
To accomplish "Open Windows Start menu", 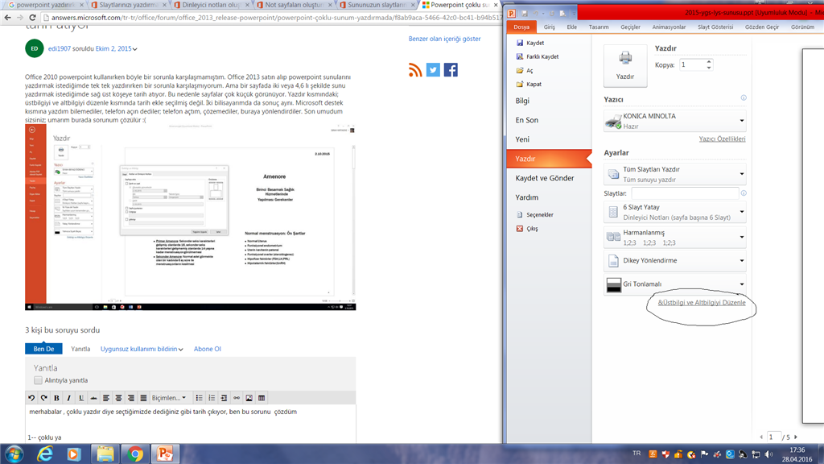I will coord(14,454).
